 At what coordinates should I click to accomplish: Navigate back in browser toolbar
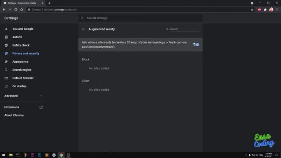click(4, 10)
